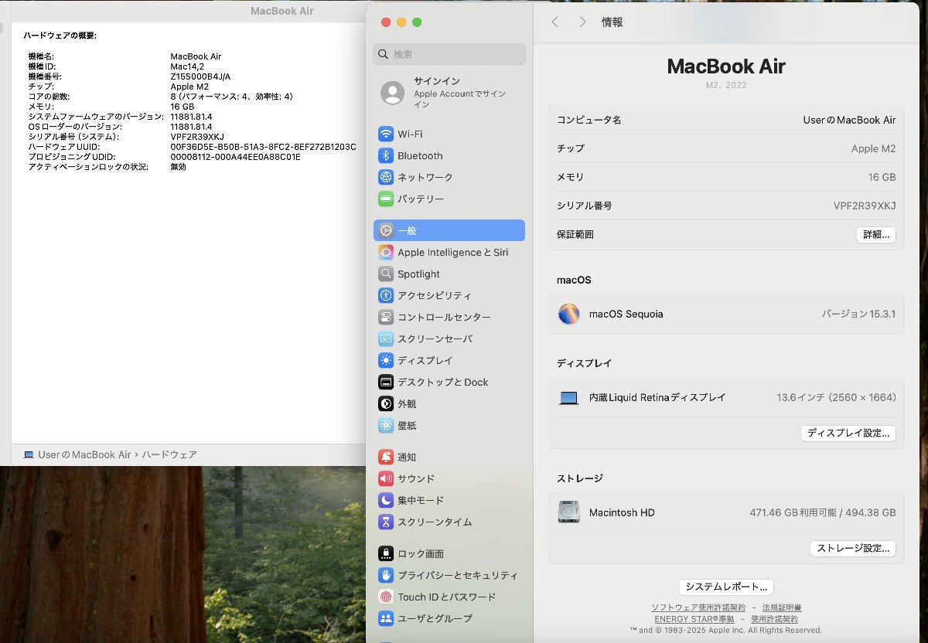Select the ロック画面 label in the sidebar
Viewport: 928px width, 643px height.
click(x=421, y=553)
